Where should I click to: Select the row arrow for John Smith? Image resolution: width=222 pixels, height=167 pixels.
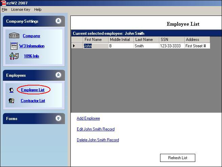(x=74, y=46)
